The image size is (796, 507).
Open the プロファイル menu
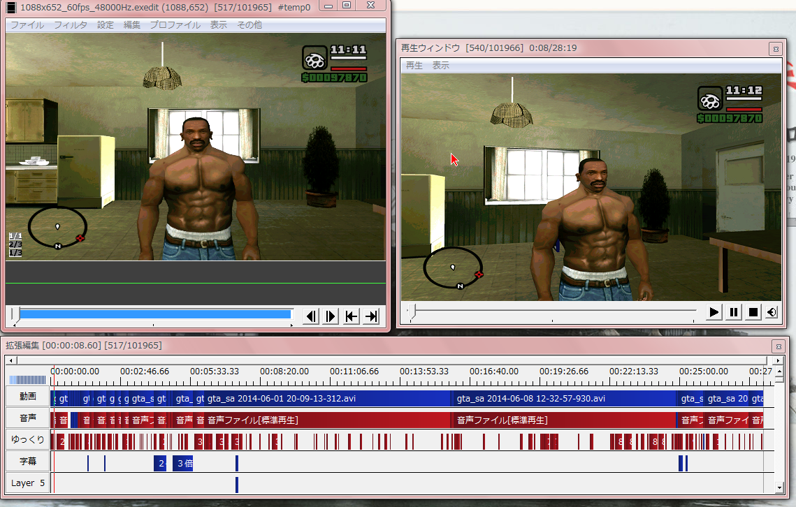[x=175, y=25]
